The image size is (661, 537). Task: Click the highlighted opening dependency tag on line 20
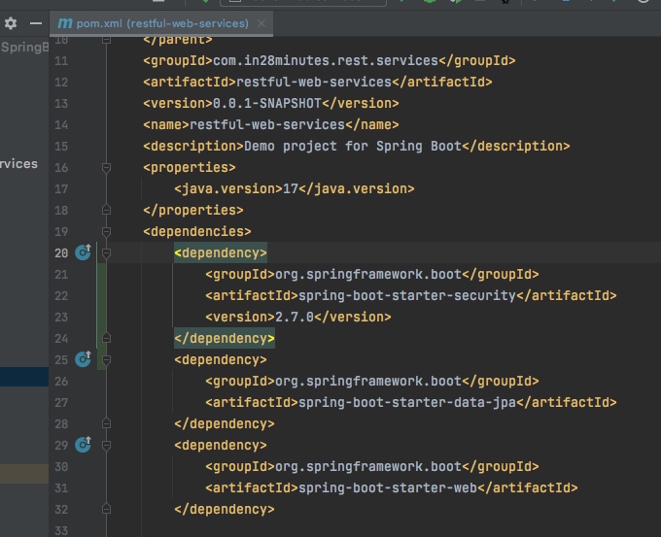click(x=221, y=252)
